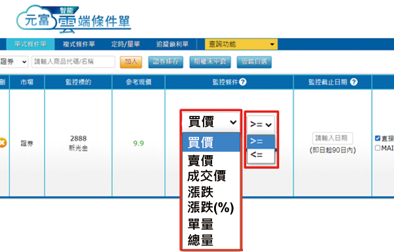Click the 證券庫存 button

click(x=165, y=62)
